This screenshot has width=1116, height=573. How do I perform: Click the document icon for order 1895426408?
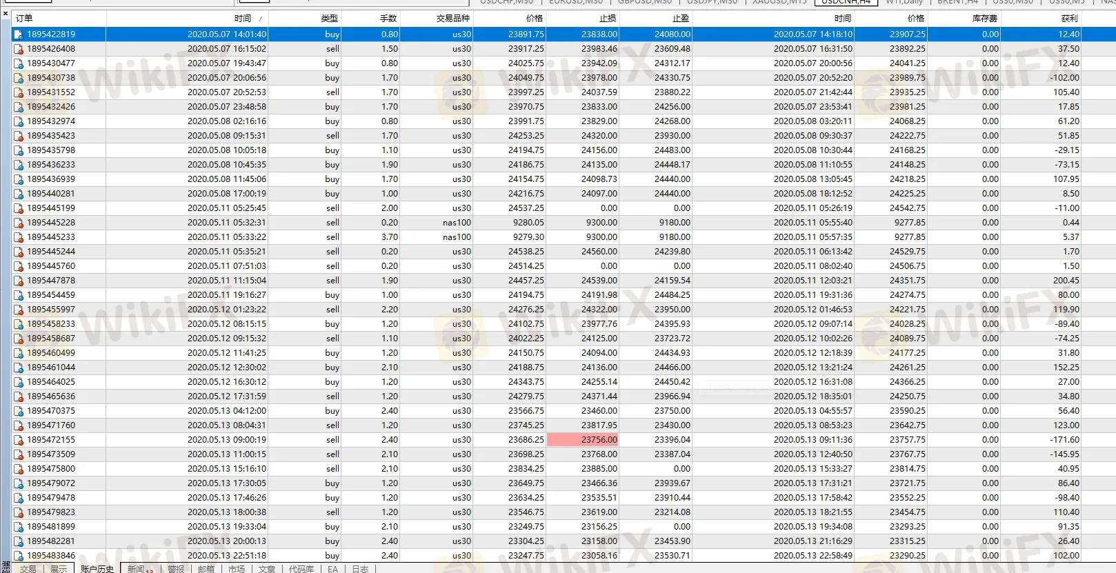[19, 49]
